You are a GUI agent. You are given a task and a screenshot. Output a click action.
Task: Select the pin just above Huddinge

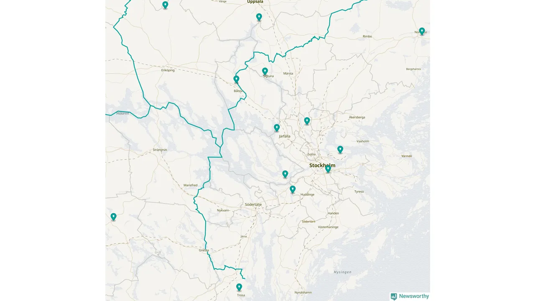click(x=293, y=189)
